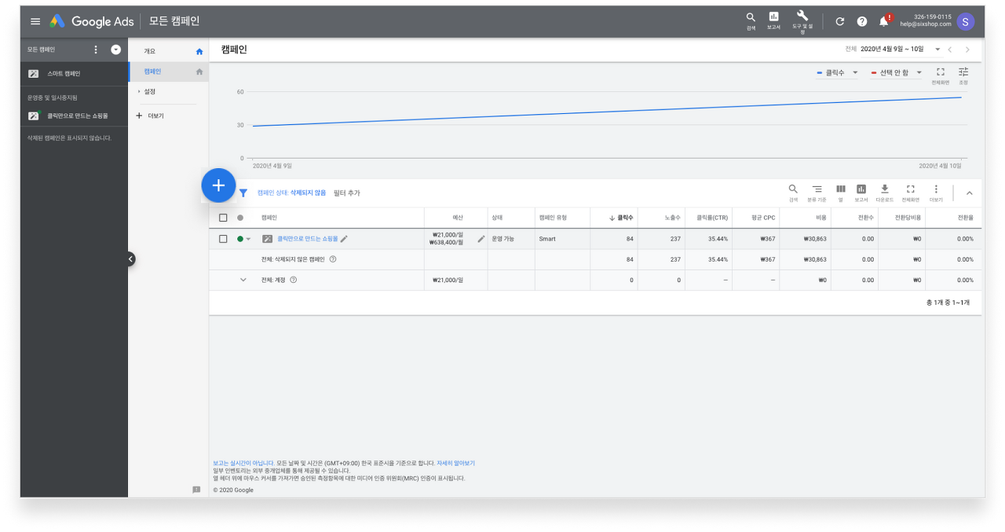
Task: Open 클릭만으로 만드는 쇼핑몰 campaign link in table
Action: click(307, 239)
